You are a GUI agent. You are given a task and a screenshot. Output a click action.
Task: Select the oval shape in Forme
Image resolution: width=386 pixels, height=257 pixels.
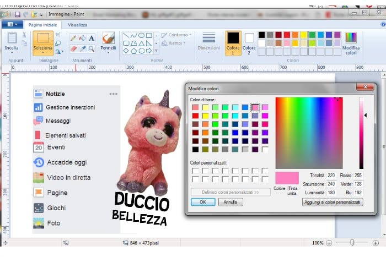[x=141, y=36]
